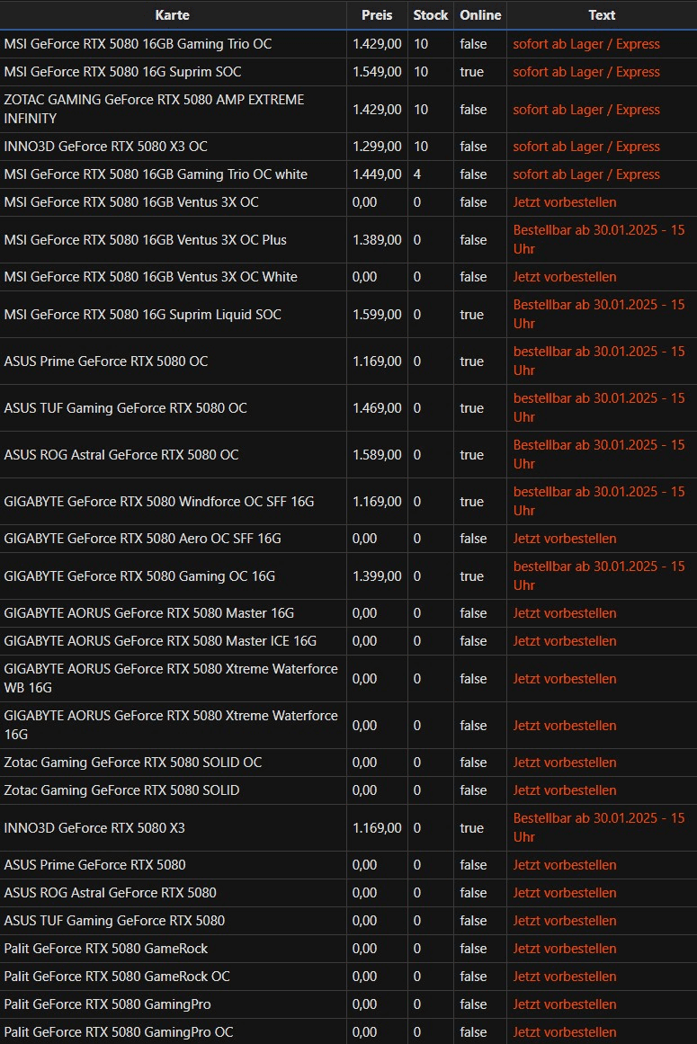Click price 1.589,00 for ROG Astral OC

click(x=377, y=454)
